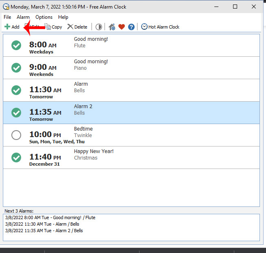The height and width of the screenshot is (253, 266).
Task: Maximize the Free Alarm Clock window
Action: [x=235, y=7]
